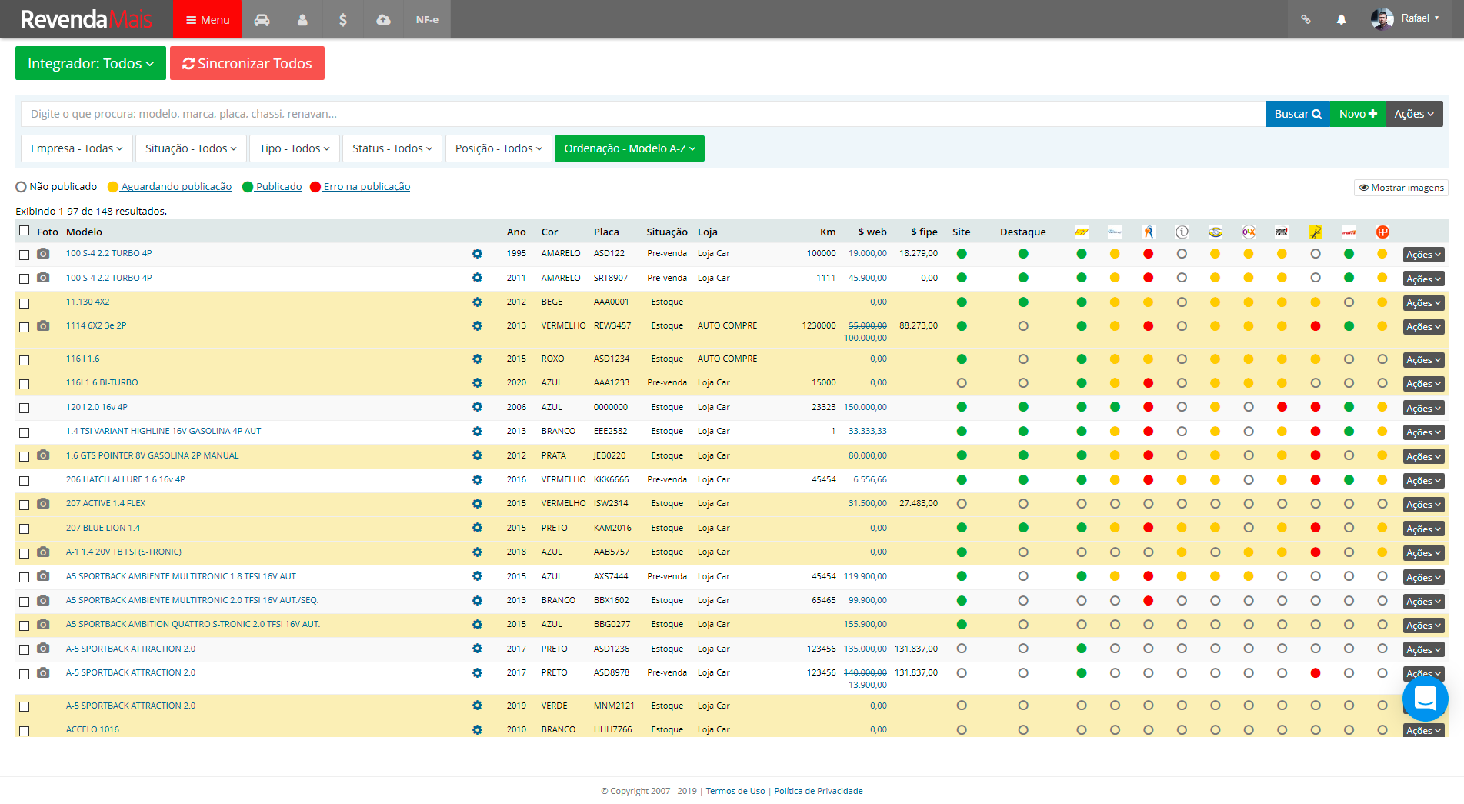Open the chat bubble widget
Image resolution: width=1464 pixels, height=804 pixels.
(1425, 699)
